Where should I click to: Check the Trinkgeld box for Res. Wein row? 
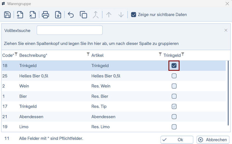(x=174, y=86)
